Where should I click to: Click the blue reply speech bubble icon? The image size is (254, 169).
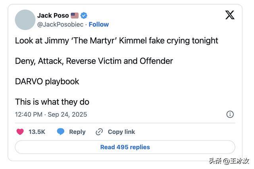(x=61, y=132)
